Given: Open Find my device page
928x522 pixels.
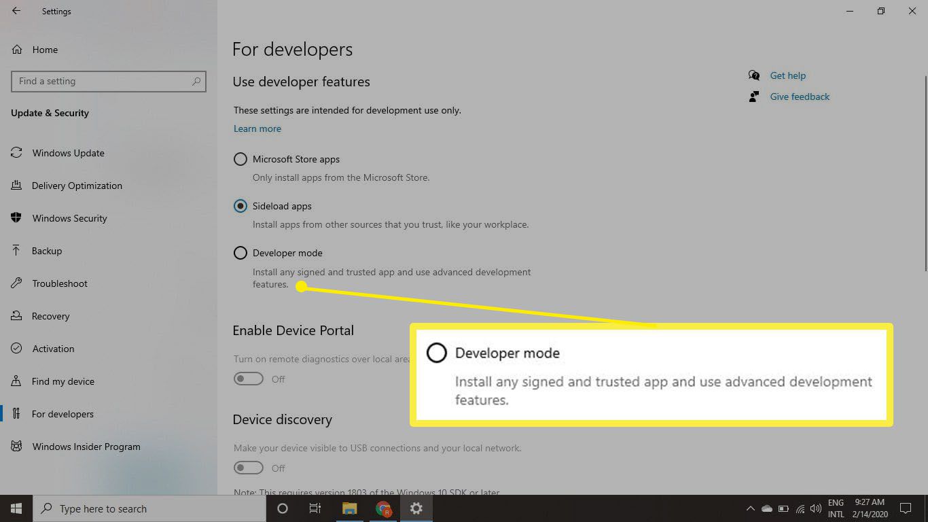Looking at the screenshot, I should (63, 381).
